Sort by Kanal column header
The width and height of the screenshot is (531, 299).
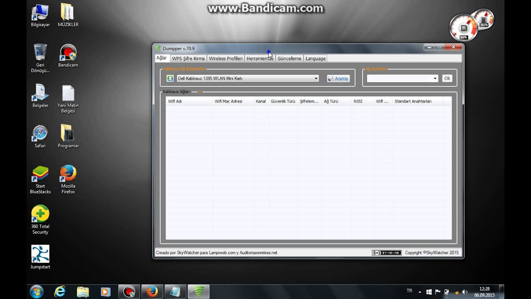(261, 101)
